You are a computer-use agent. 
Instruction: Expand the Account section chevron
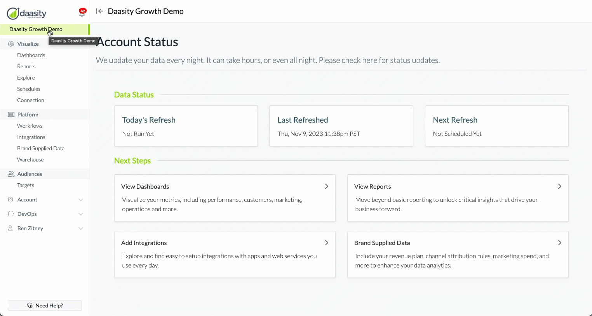81,200
